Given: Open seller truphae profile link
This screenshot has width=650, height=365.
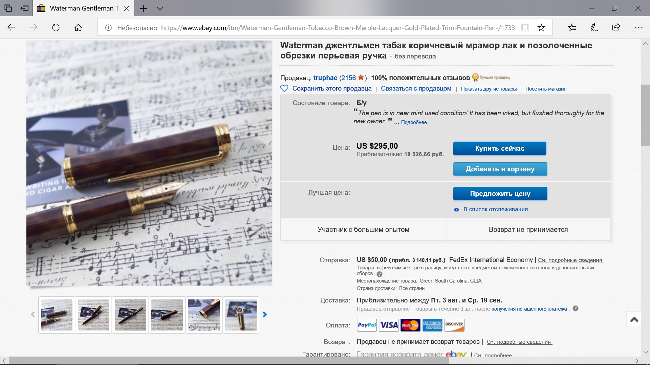Looking at the screenshot, I should tap(325, 78).
